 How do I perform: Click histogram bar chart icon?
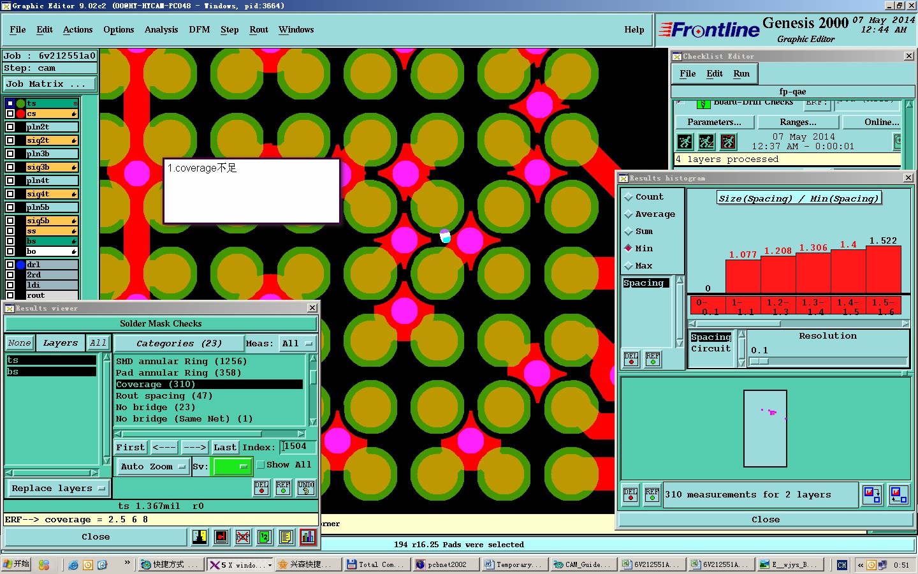pos(308,537)
